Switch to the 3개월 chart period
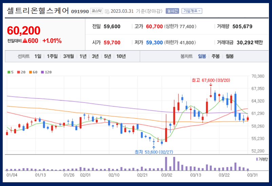Image resolution: width=272 pixels, height=186 pixels. [69, 56]
